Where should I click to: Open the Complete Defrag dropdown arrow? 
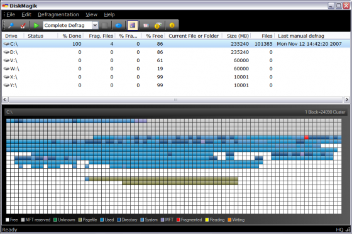coord(95,25)
